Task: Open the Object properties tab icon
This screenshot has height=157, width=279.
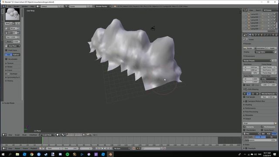Action: [262, 35]
